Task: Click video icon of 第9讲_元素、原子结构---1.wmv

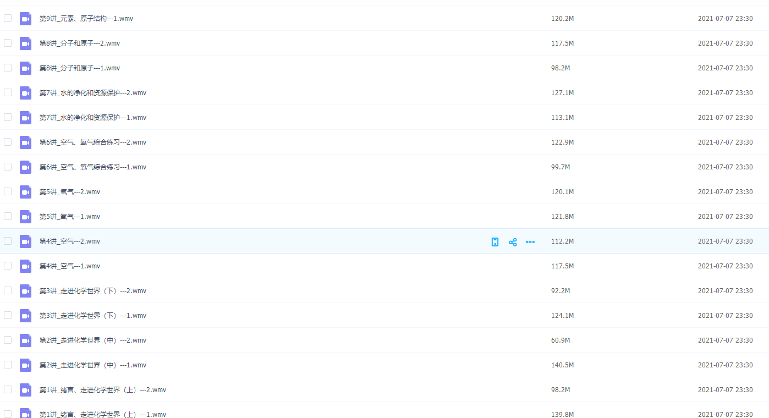Action: pyautogui.click(x=26, y=19)
